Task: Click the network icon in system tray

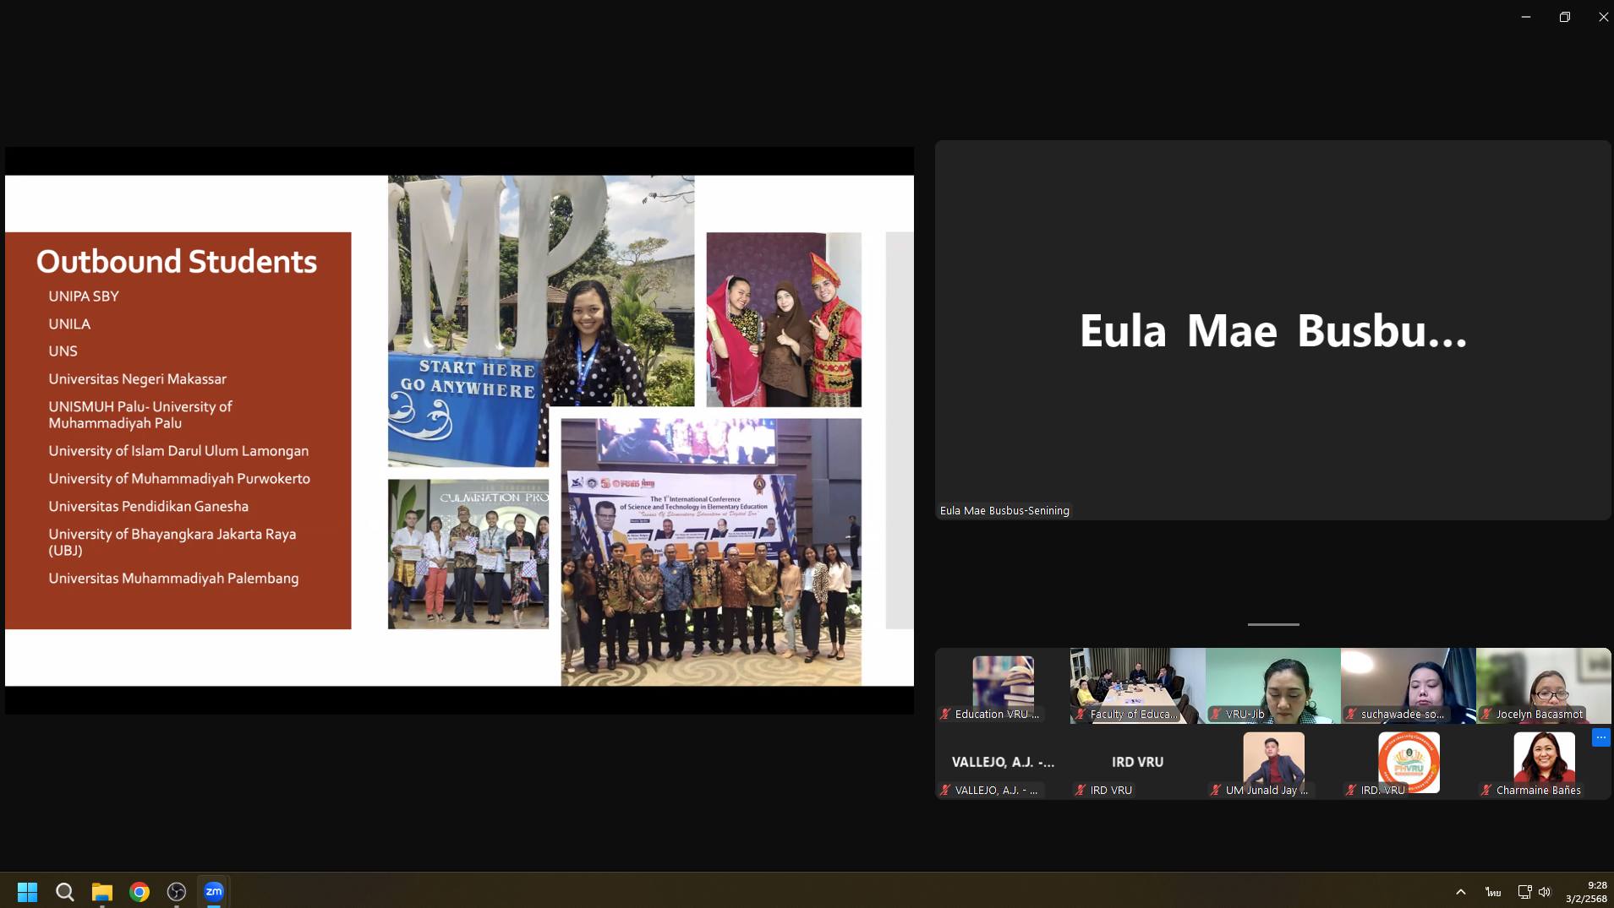Action: [x=1524, y=892]
